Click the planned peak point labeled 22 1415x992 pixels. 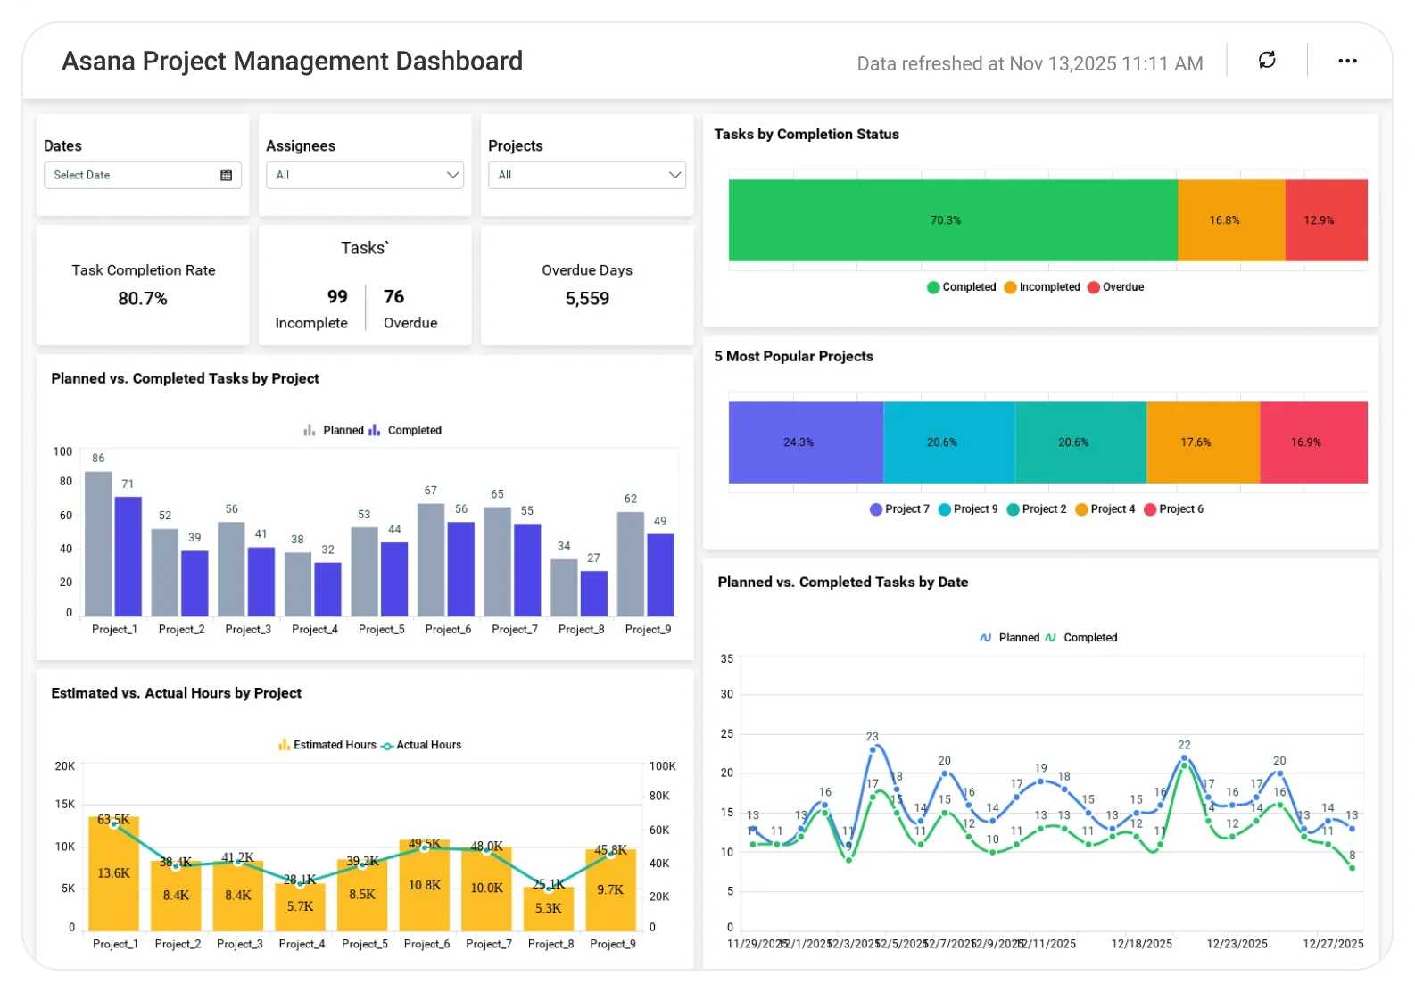pos(1184,757)
